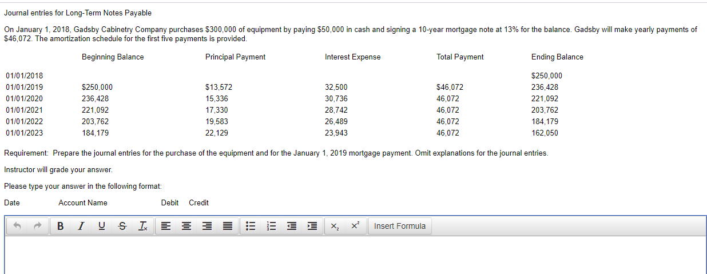Screen dimensions: 707x274
Task: Apply superscript formatting
Action: (355, 226)
